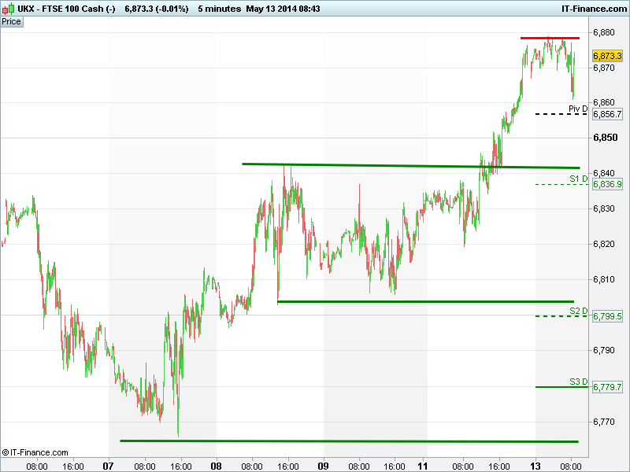This screenshot has height=472, width=630.
Task: Click the 13 date marker on time axis
Action: click(535, 466)
